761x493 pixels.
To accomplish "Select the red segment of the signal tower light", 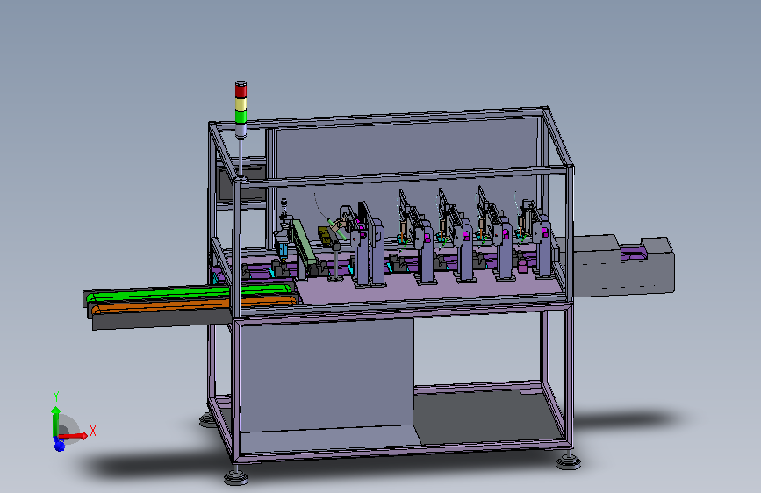I will (241, 90).
